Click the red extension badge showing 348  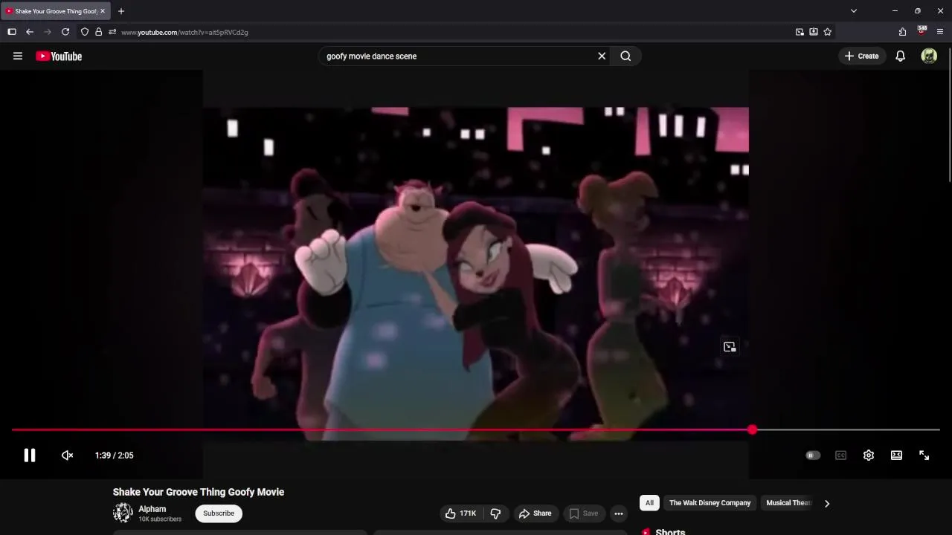click(x=922, y=30)
